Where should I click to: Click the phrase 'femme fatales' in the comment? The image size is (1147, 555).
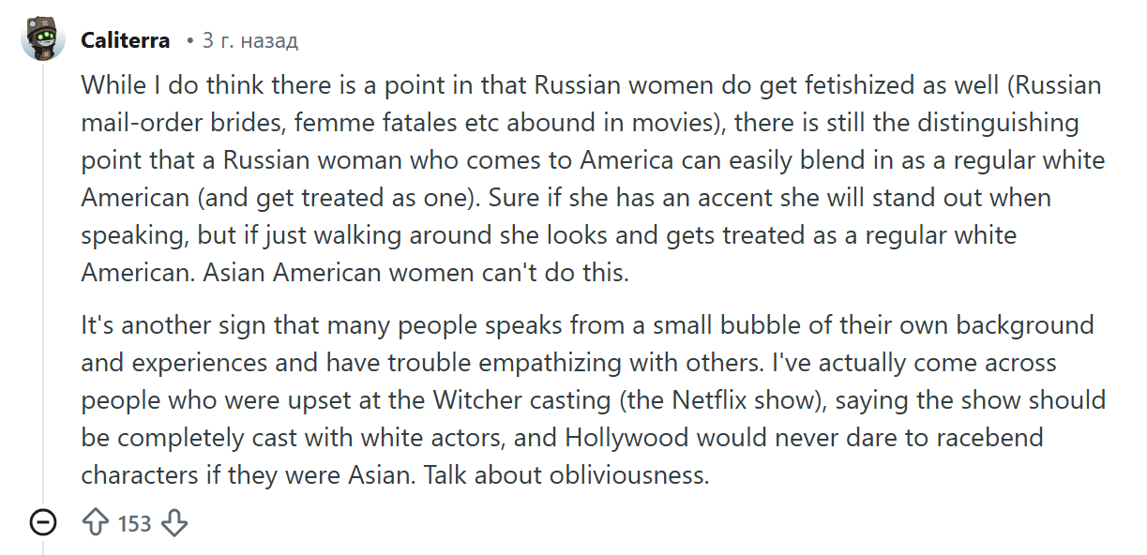point(360,123)
